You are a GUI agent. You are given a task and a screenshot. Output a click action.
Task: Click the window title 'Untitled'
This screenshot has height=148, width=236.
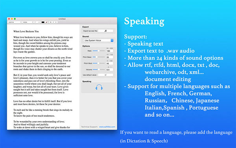tap(62, 19)
